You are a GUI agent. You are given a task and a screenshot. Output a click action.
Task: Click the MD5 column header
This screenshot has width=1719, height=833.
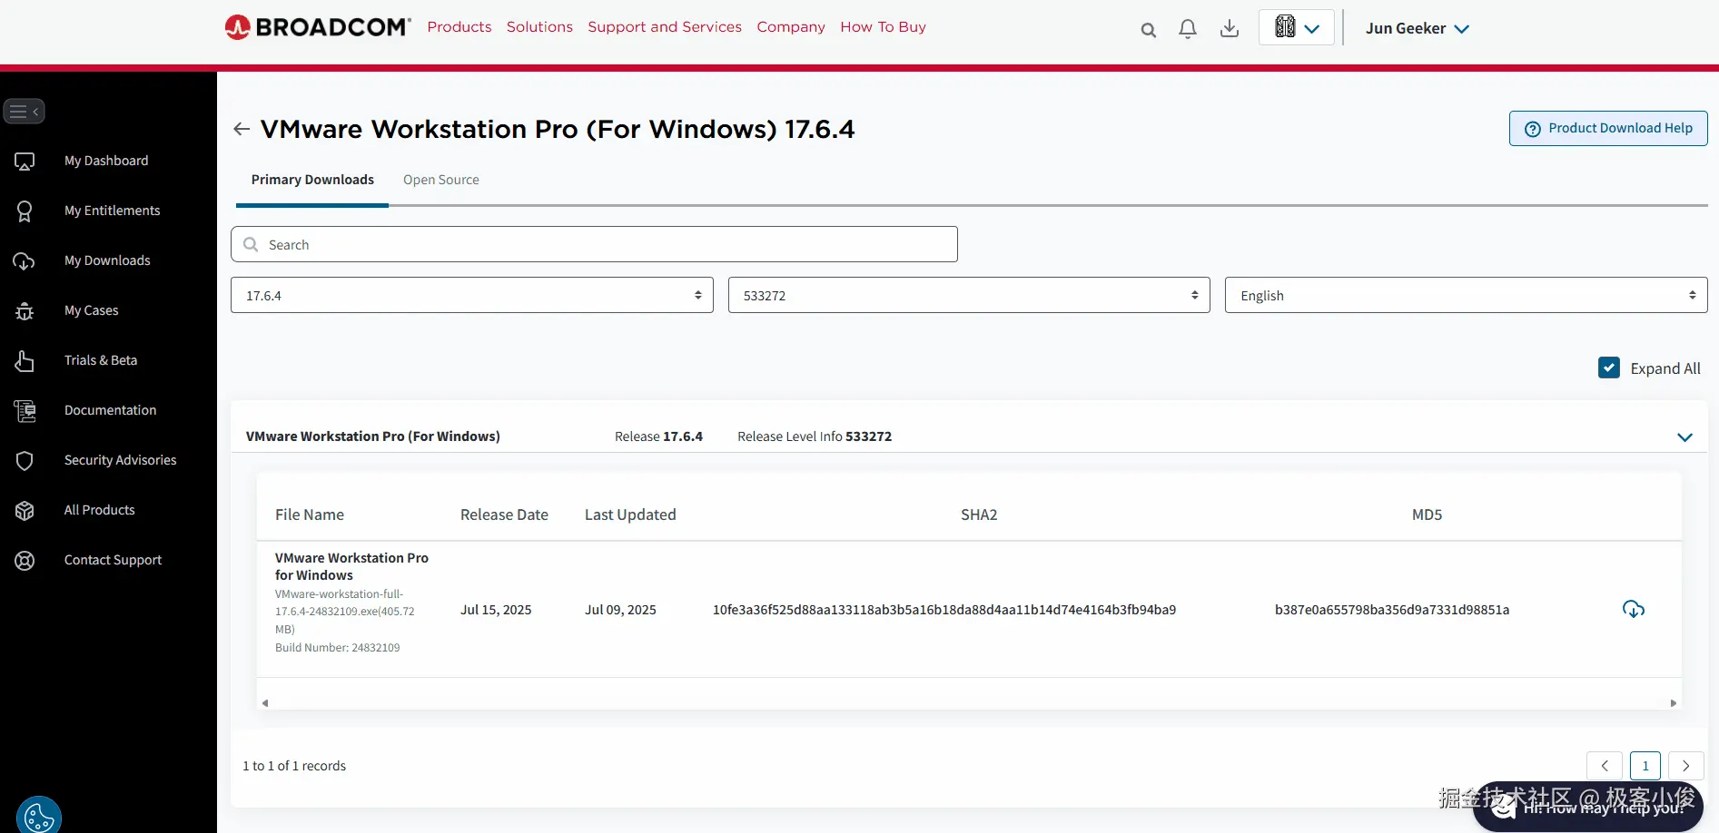pyautogui.click(x=1427, y=514)
